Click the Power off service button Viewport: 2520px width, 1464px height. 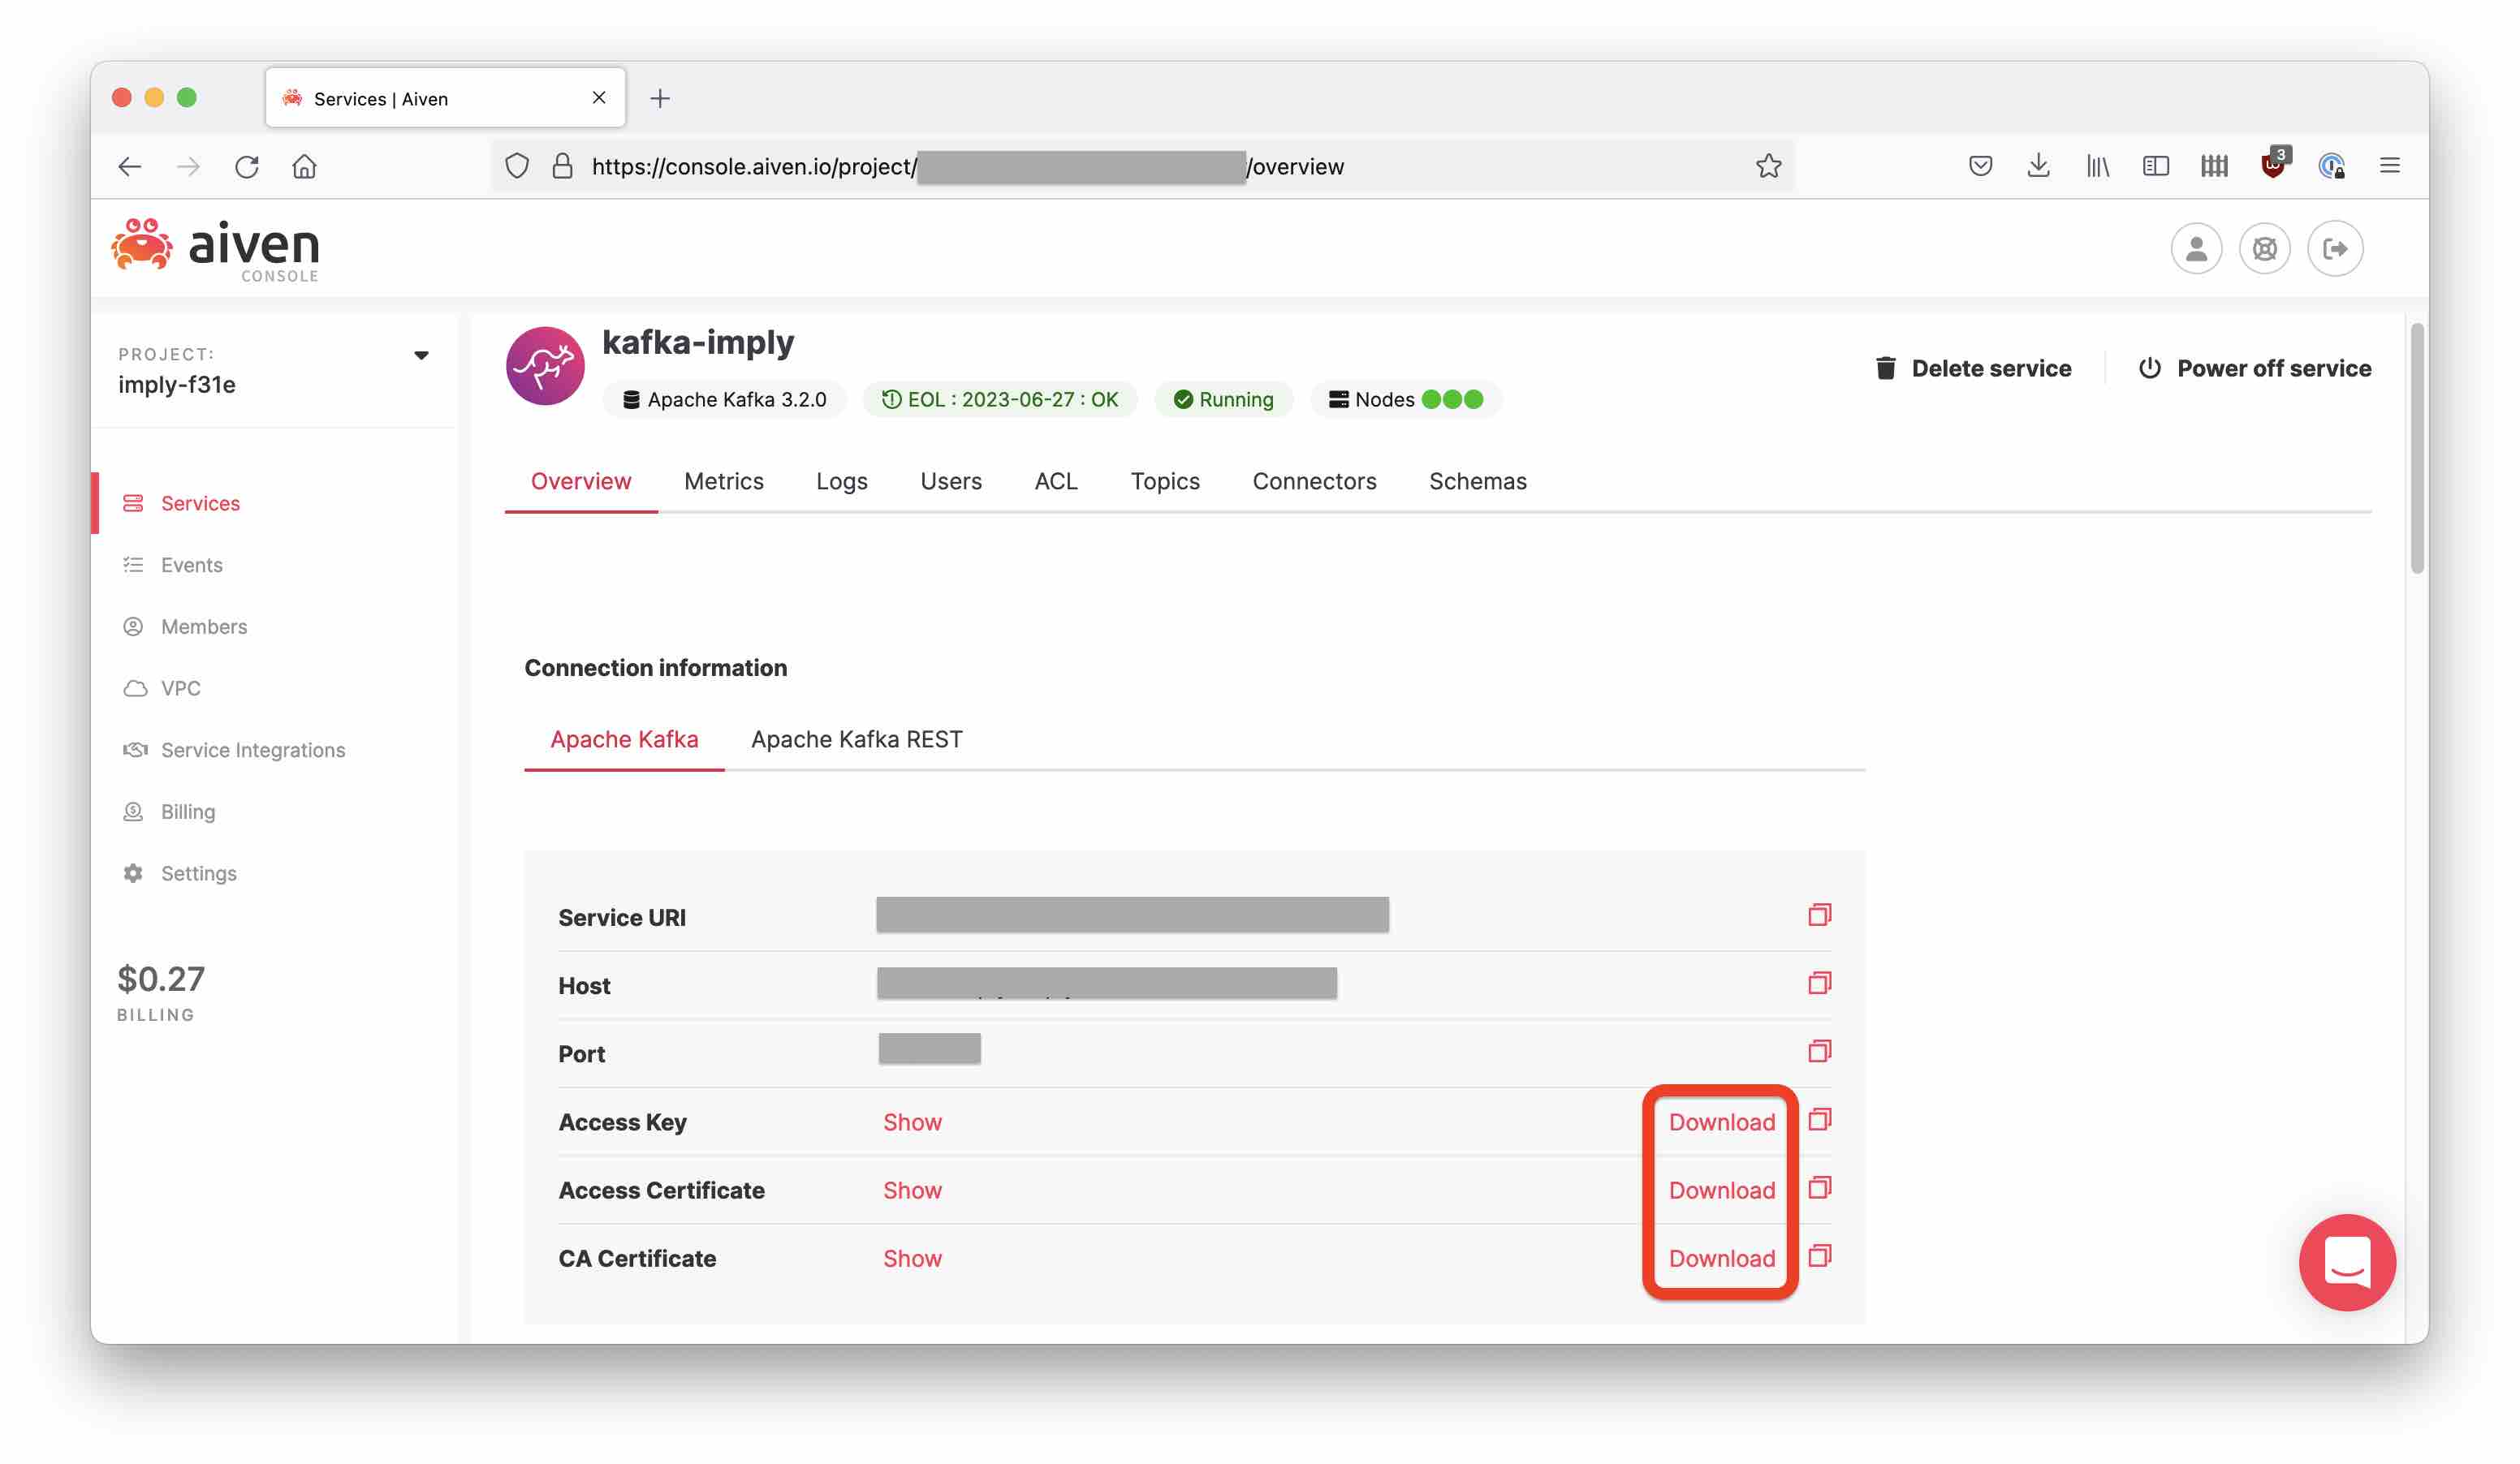[x=2255, y=368]
